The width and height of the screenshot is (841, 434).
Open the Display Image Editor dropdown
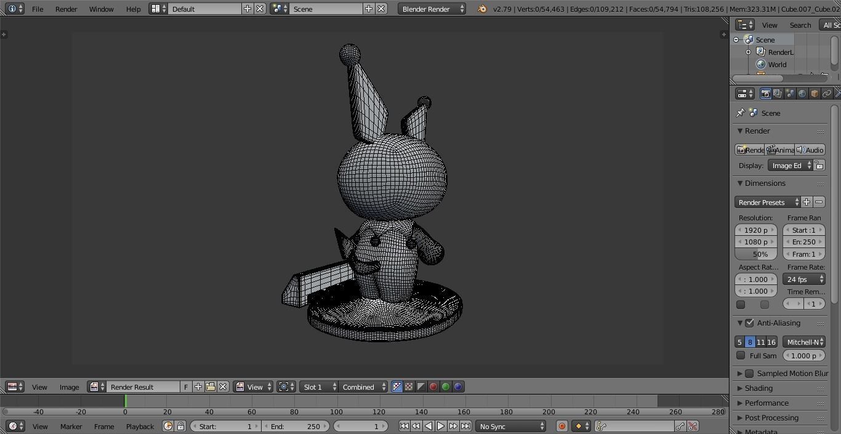791,166
